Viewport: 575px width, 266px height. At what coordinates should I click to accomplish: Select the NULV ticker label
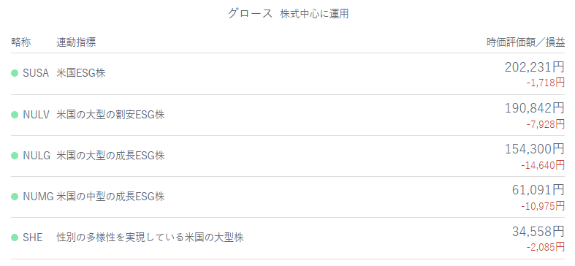(x=36, y=115)
